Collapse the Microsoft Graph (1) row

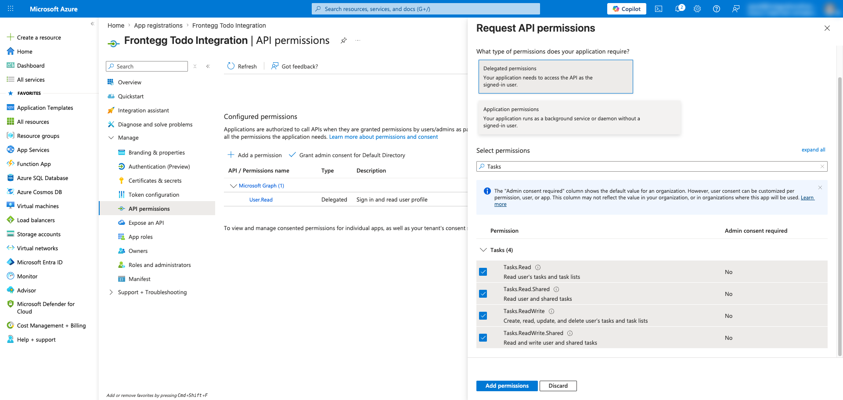[234, 186]
